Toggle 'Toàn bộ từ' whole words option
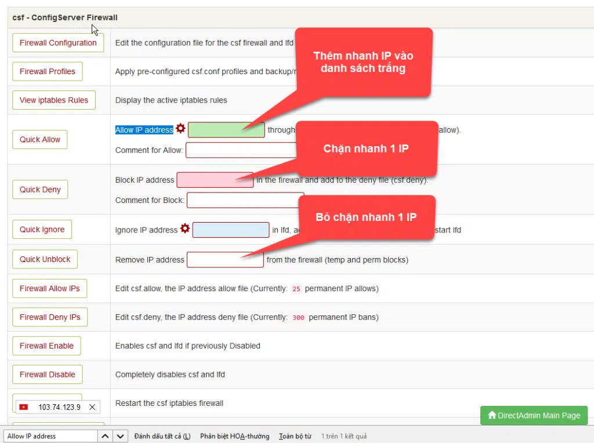594x443 pixels. pos(295,436)
